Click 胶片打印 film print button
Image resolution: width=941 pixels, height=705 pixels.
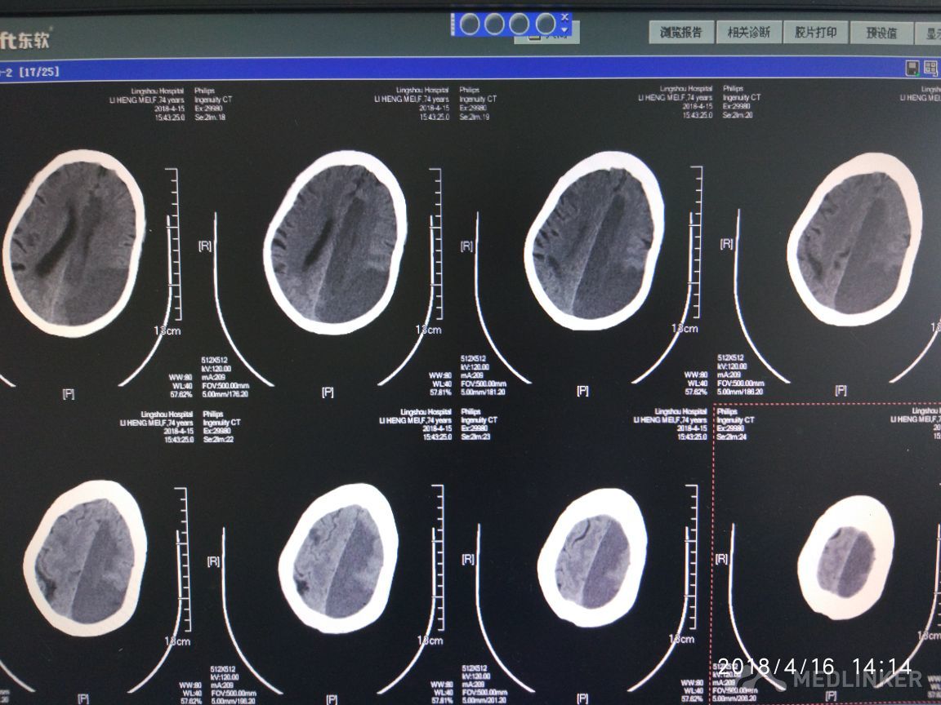pos(815,32)
